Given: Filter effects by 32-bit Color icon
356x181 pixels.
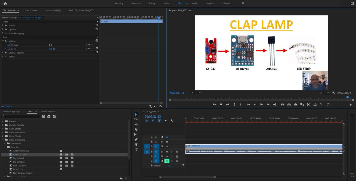Looking at the screenshot, I should coord(49,117).
